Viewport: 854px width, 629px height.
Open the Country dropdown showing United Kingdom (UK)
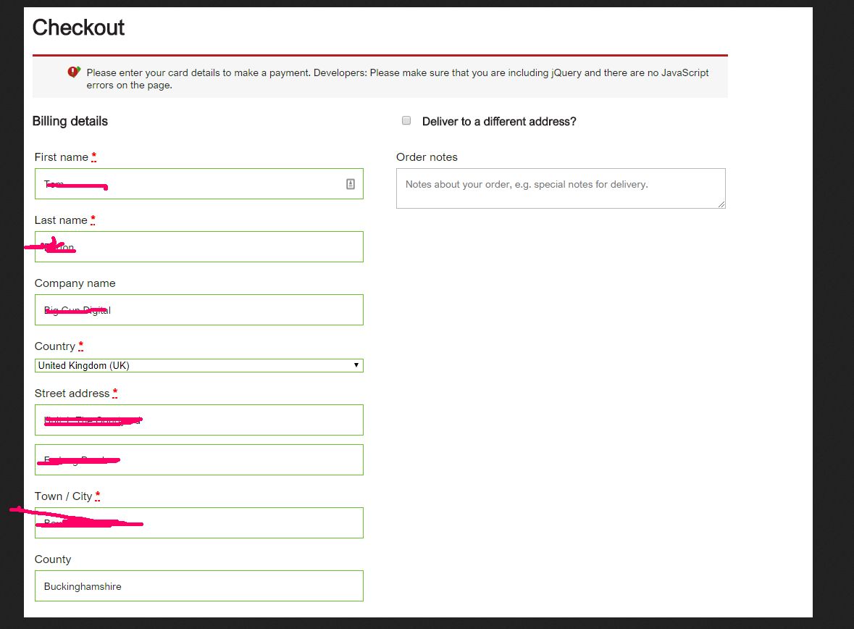[198, 365]
